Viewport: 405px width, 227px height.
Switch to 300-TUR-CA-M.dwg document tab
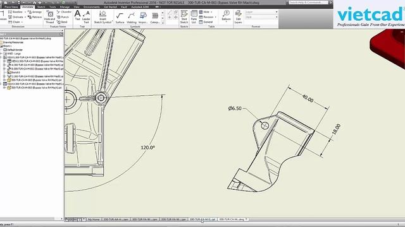tap(233, 219)
